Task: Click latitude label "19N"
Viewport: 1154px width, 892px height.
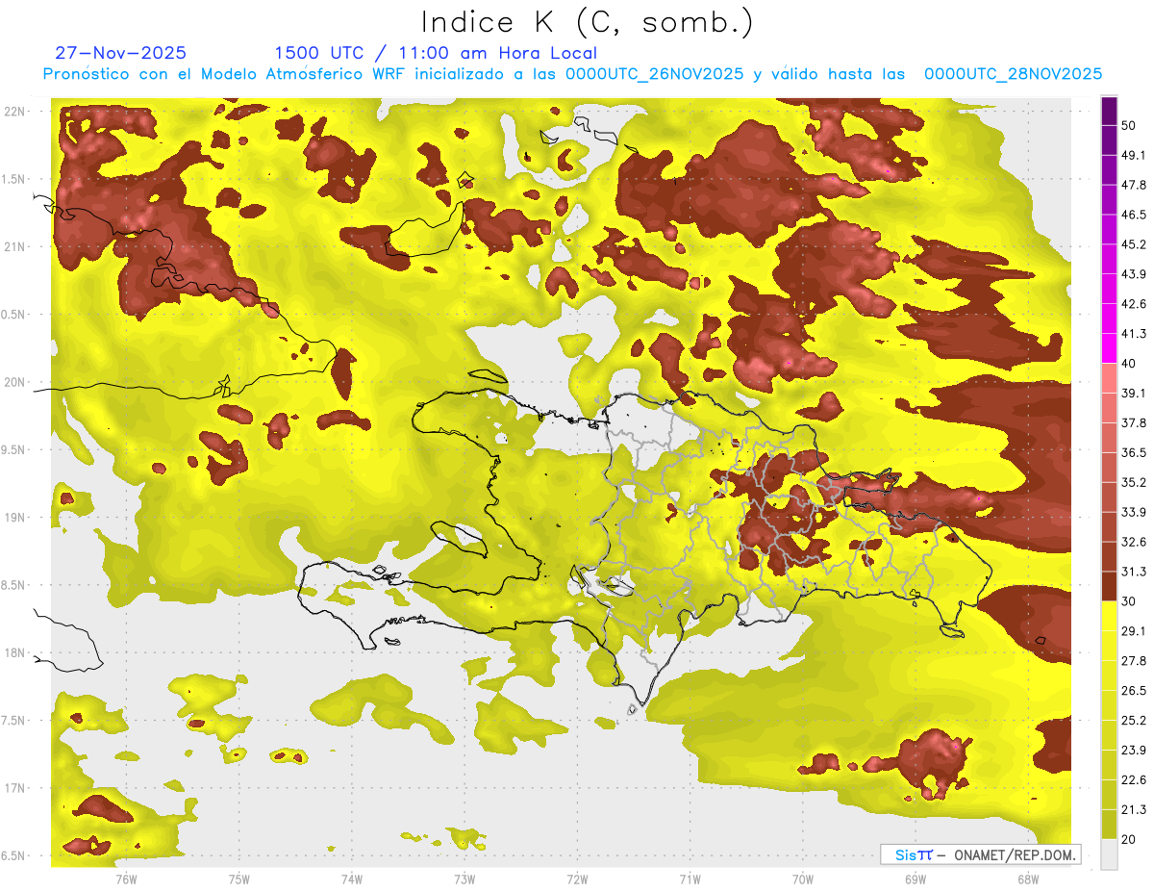Action: pyautogui.click(x=15, y=517)
